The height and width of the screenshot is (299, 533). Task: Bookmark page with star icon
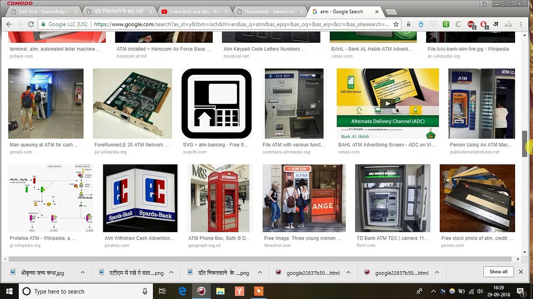(396, 25)
